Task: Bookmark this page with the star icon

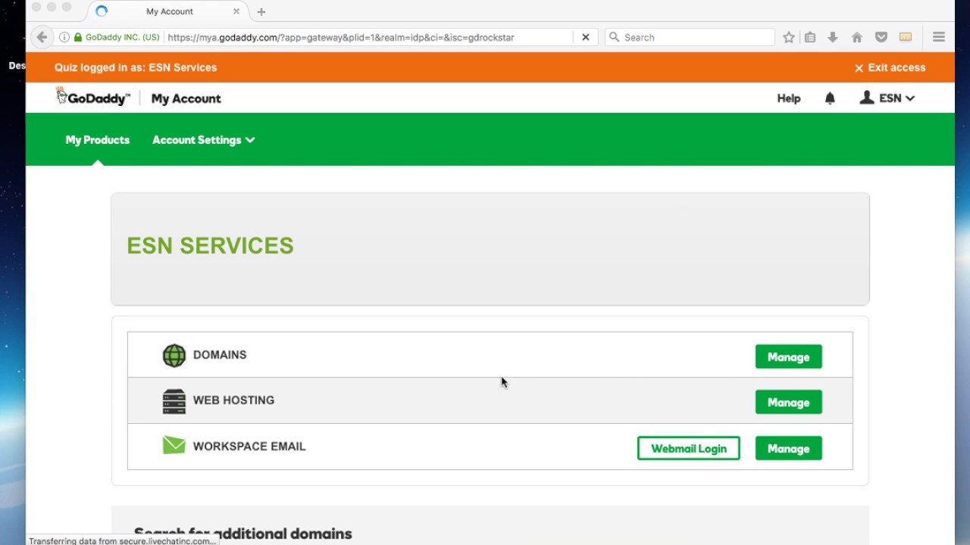Action: (x=789, y=37)
